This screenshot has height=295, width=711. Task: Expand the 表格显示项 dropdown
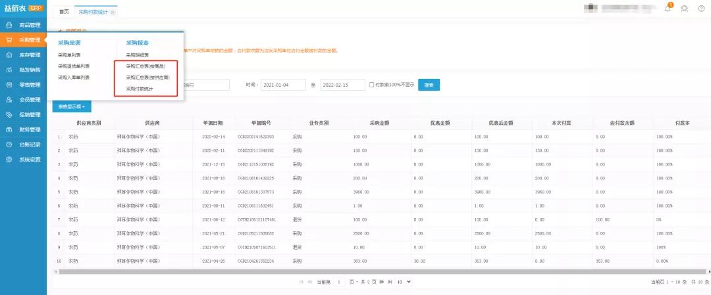72,106
